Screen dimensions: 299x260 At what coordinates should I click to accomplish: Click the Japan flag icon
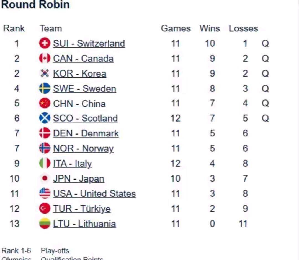tap(45, 178)
